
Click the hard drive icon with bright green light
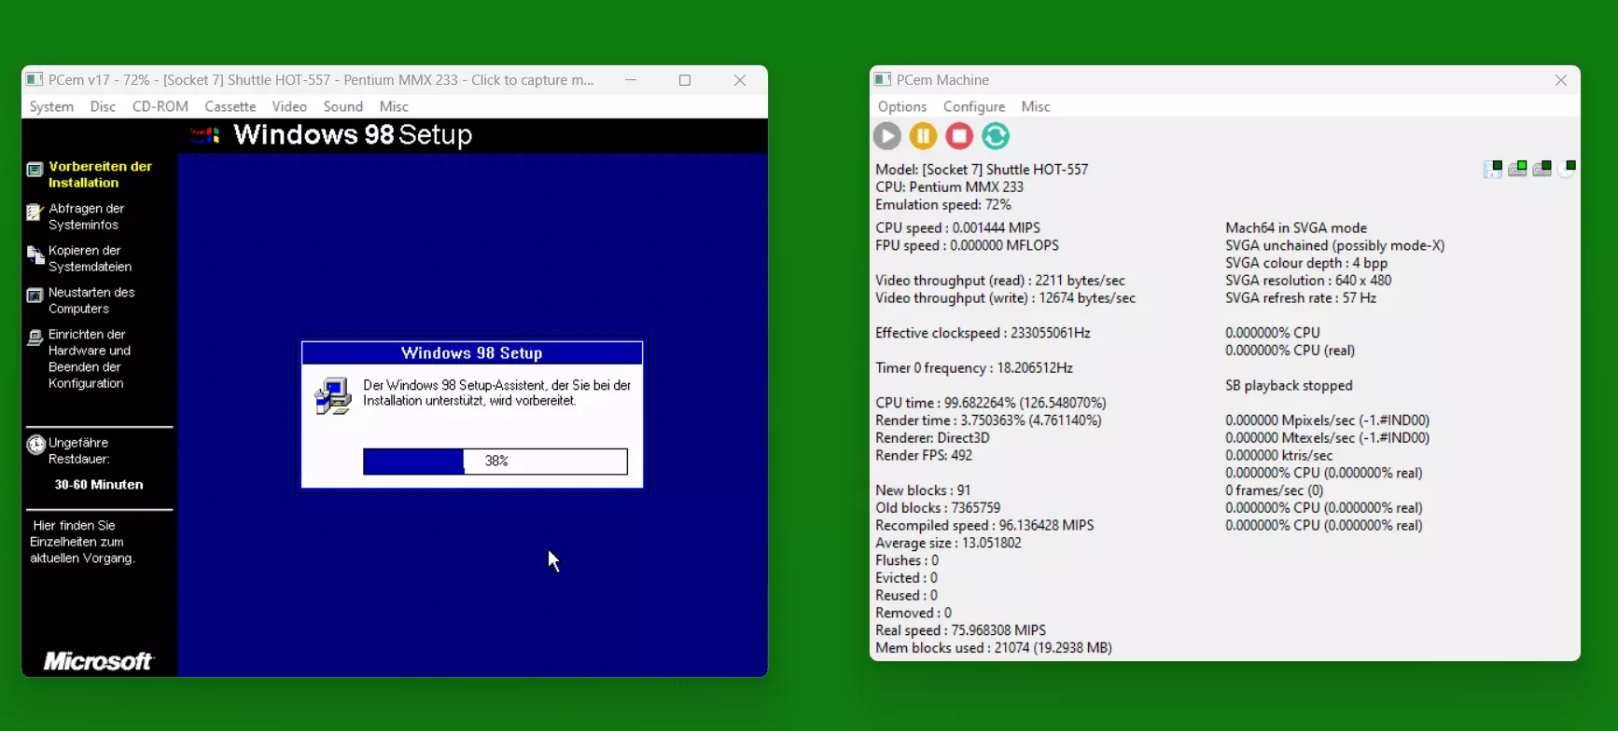click(x=1518, y=169)
